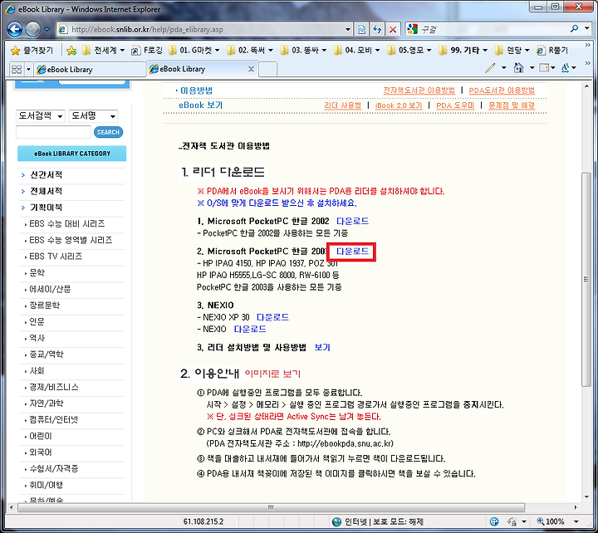Click the favorites bar overflow chevron

[588, 45]
